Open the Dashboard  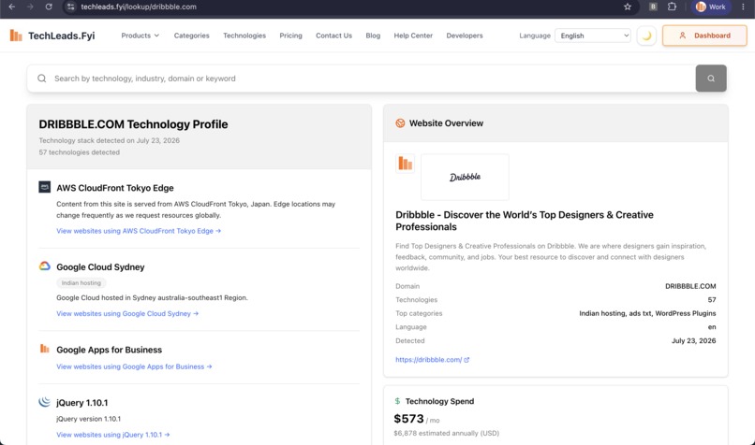point(704,36)
